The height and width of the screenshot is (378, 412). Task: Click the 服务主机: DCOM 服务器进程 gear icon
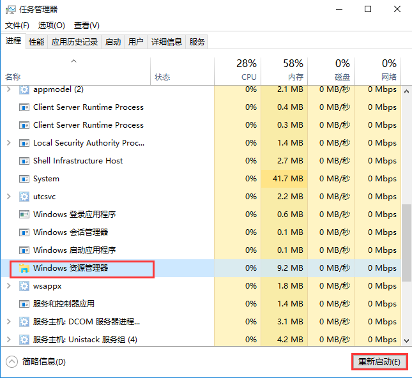pyautogui.click(x=24, y=322)
